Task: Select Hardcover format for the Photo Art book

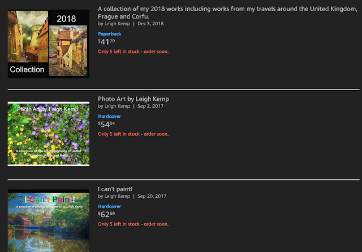Action: tap(110, 116)
